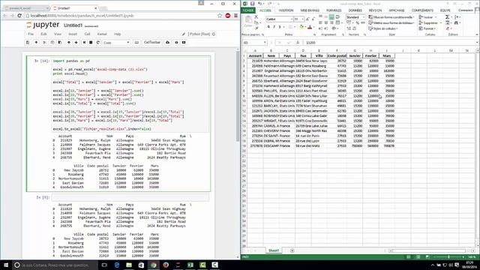Expand Mise en forme conditionnelle menu
This screenshot has width=480, height=270.
click(391, 17)
